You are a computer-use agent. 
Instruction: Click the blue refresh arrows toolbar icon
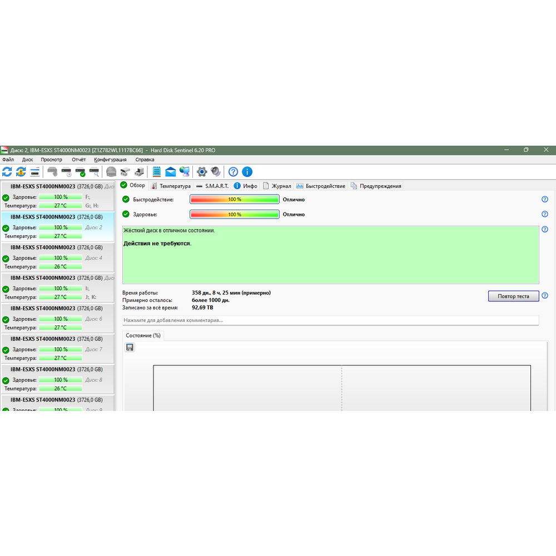(x=7, y=172)
